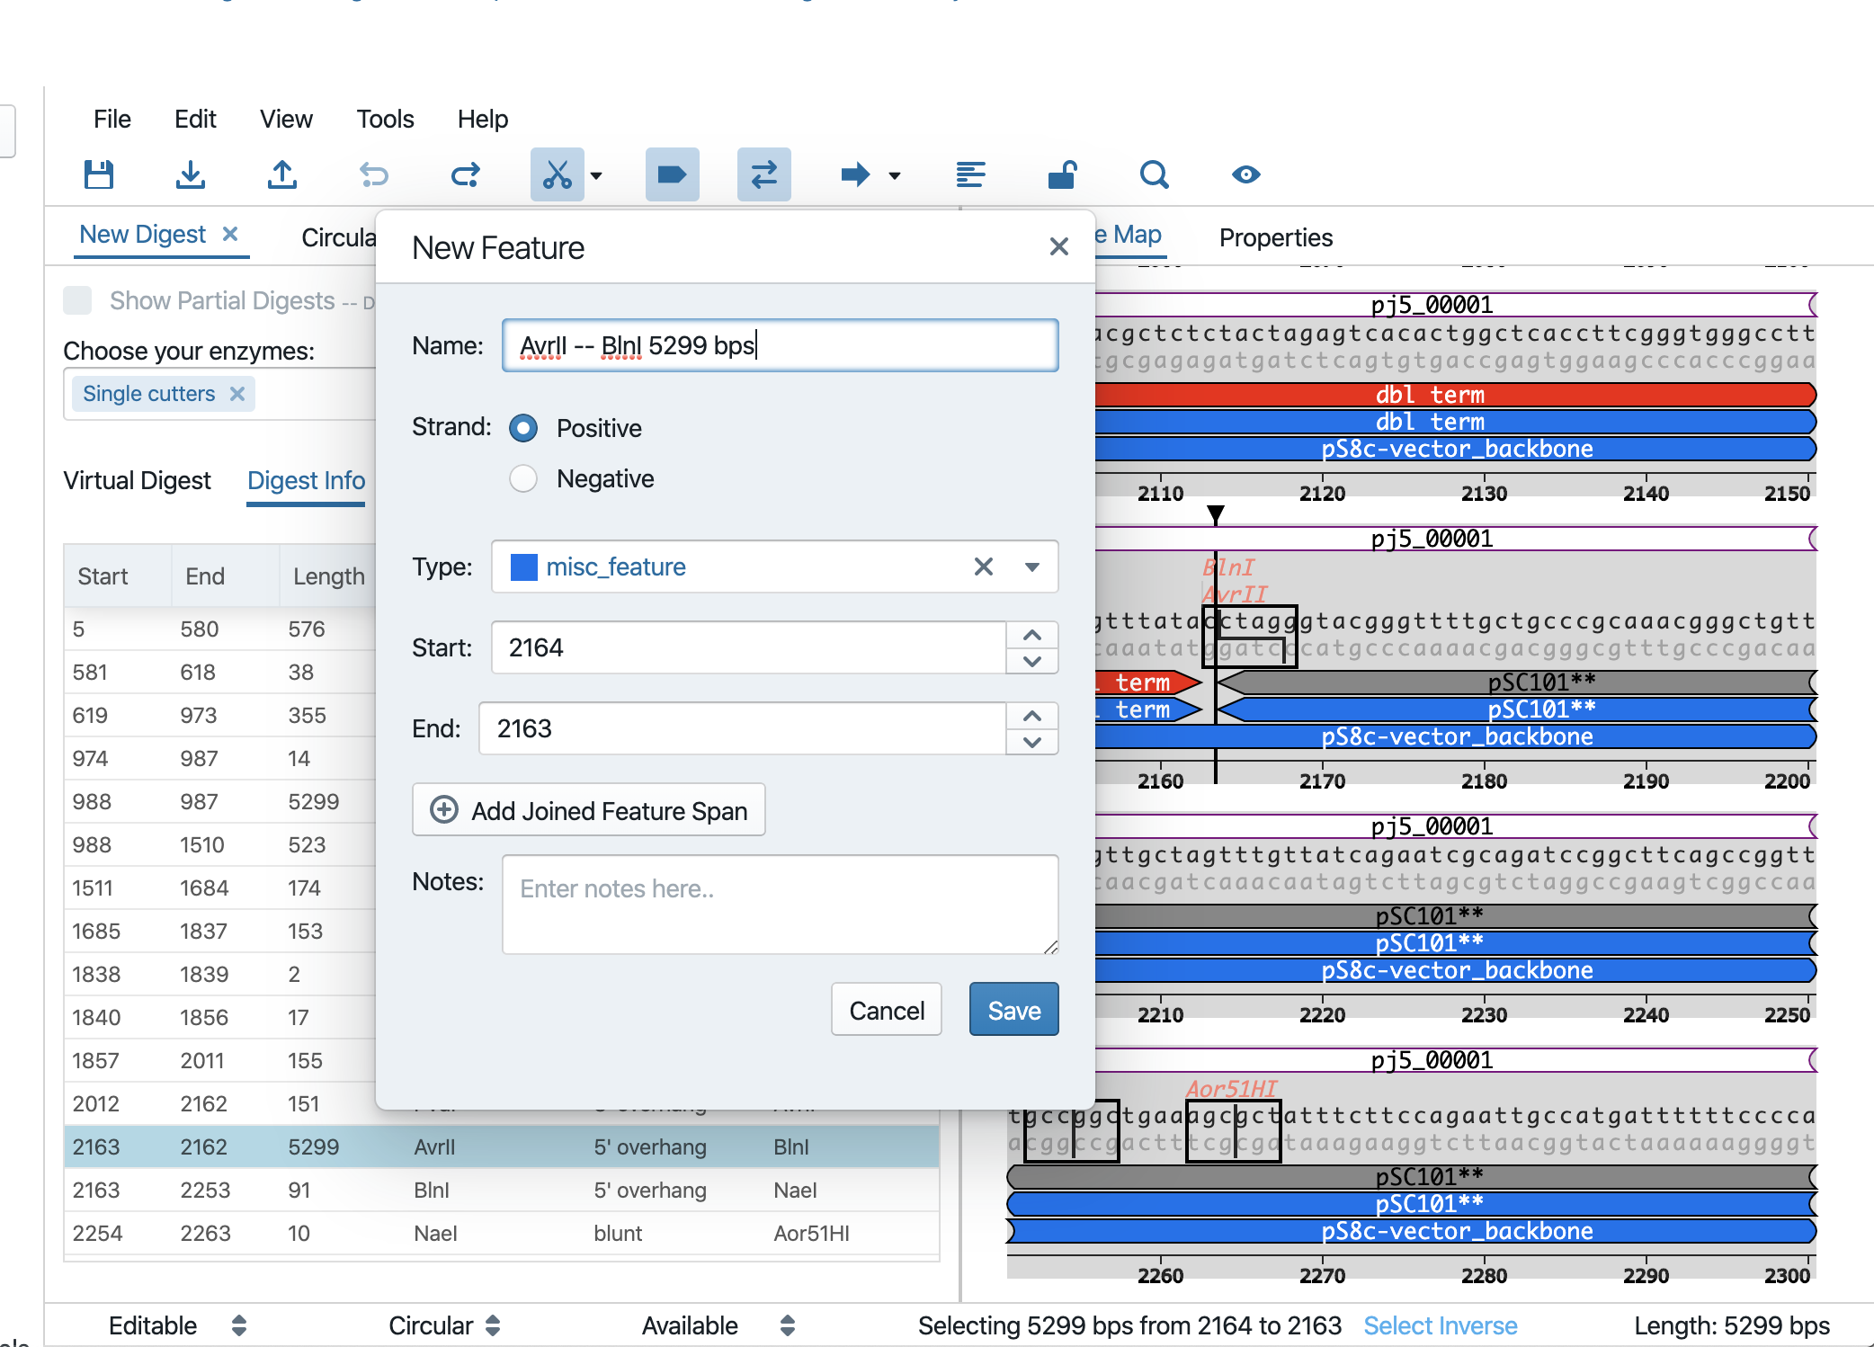Click the save disk icon in toolbar
Screen dimensions: 1874x1347
[x=99, y=174]
